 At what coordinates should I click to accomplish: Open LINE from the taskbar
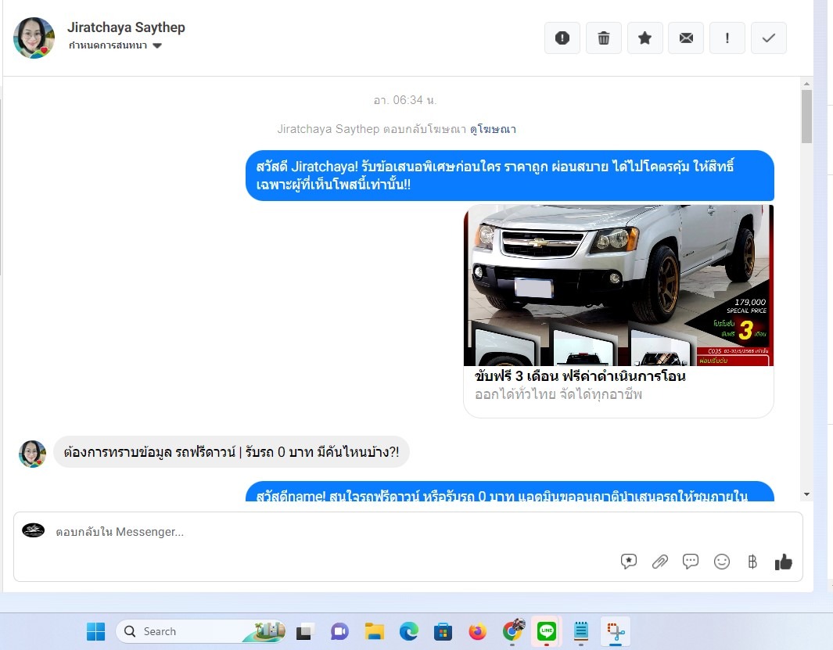pyautogui.click(x=547, y=631)
